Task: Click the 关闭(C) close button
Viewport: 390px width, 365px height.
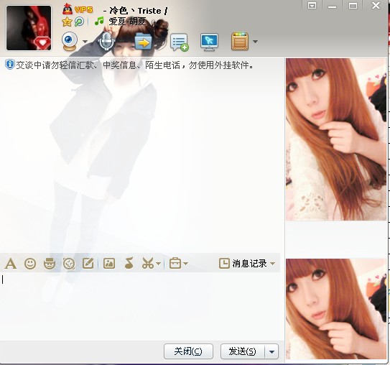Action: (x=188, y=351)
